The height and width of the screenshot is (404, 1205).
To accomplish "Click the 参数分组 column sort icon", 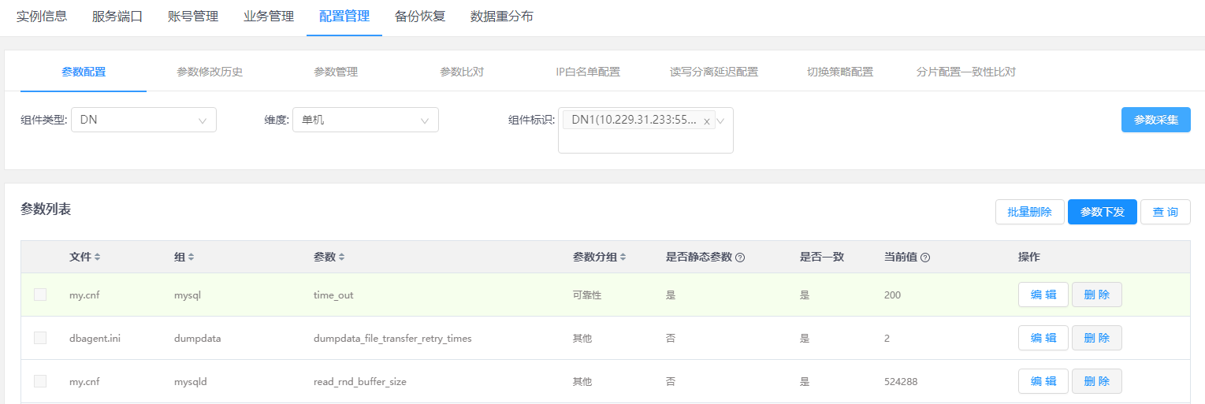I will coord(623,258).
